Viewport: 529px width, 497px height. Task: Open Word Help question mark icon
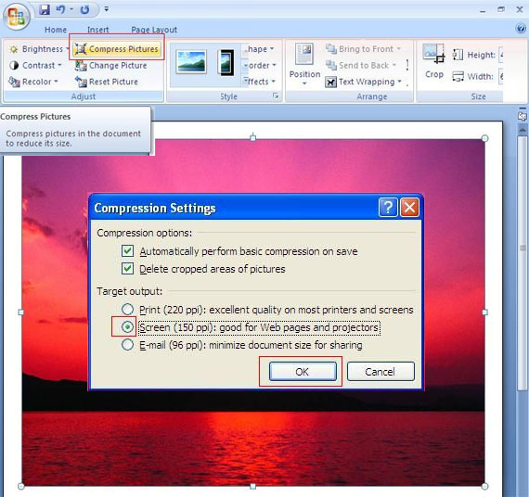pos(521,29)
